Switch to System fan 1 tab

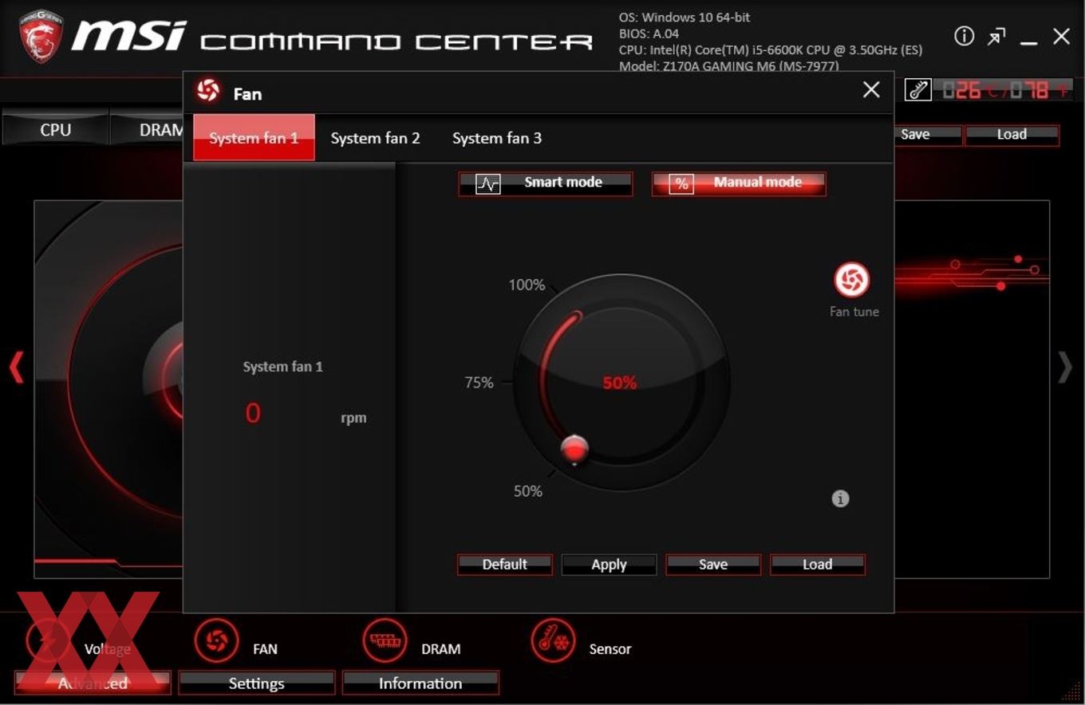pyautogui.click(x=254, y=138)
